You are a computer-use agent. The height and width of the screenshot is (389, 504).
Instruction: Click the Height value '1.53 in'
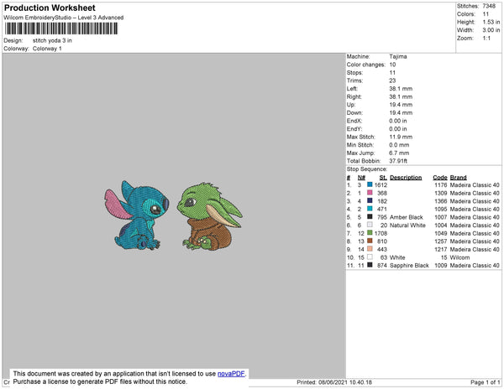[491, 22]
